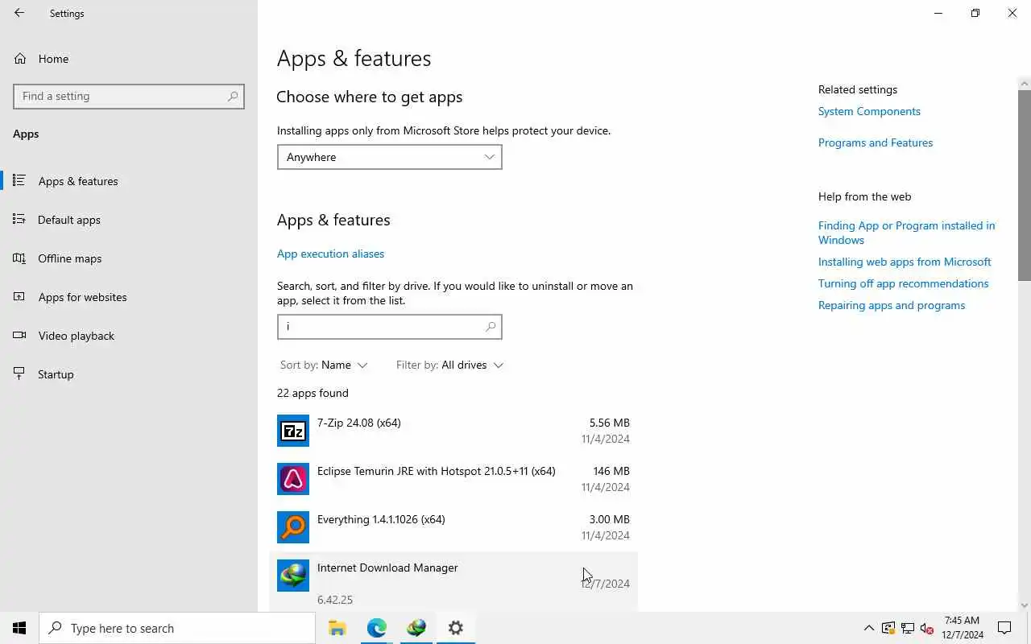The height and width of the screenshot is (644, 1031).
Task: Go to Settings Home
Action: click(x=129, y=59)
